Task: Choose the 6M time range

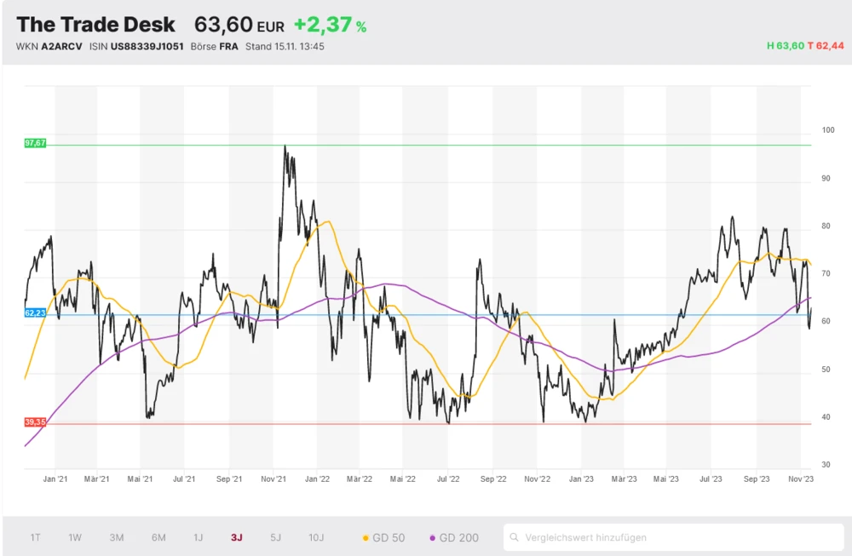Action: [158, 537]
